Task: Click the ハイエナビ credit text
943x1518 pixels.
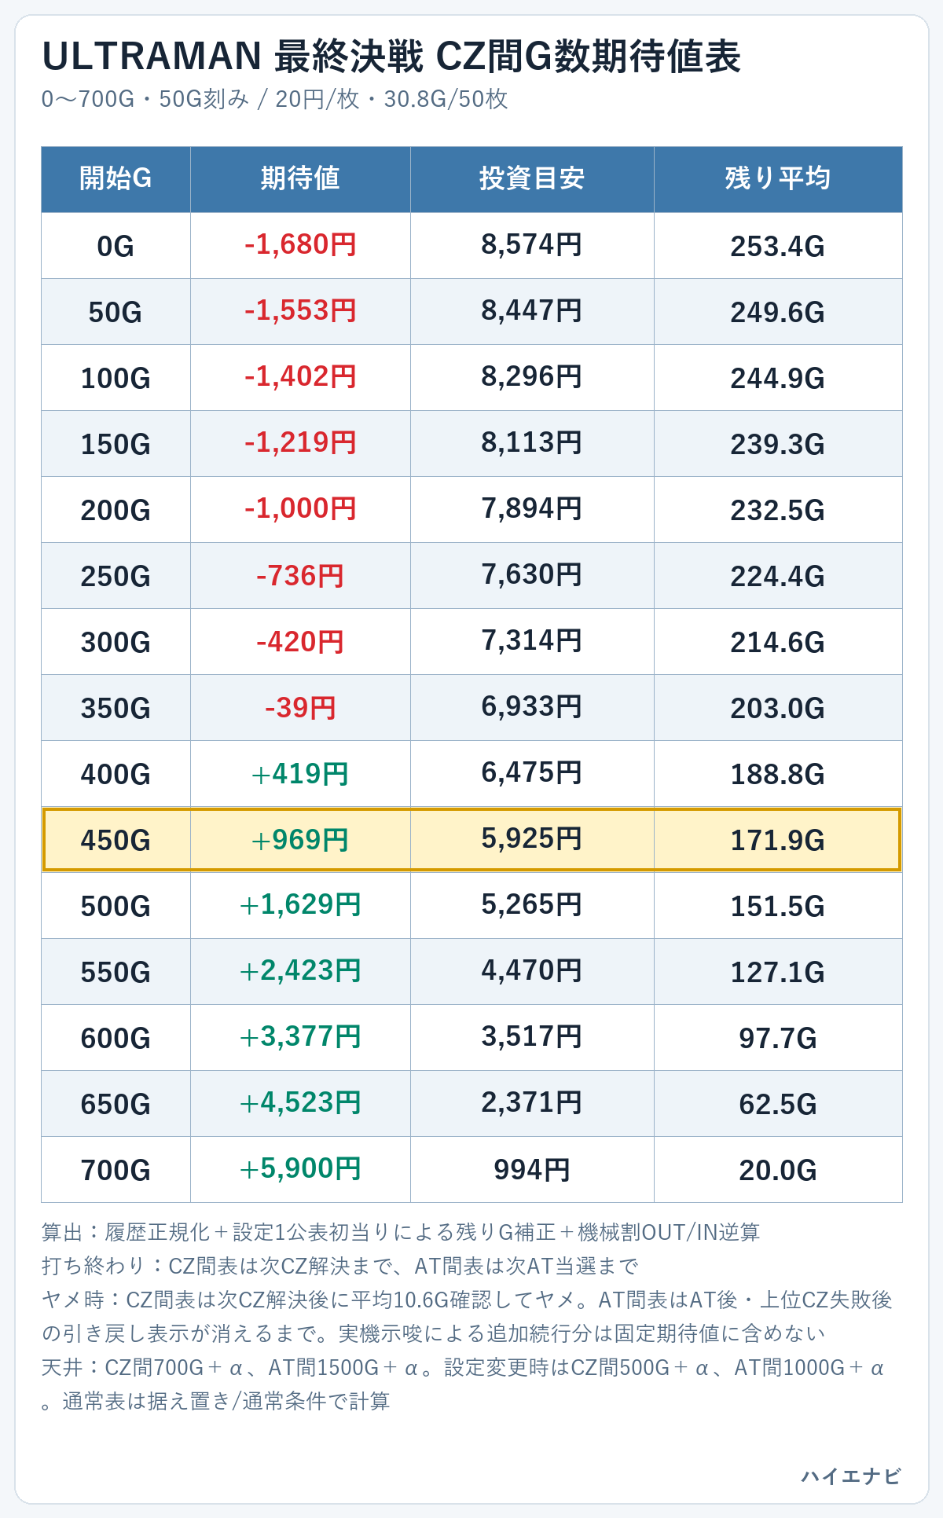Action: tap(851, 1476)
